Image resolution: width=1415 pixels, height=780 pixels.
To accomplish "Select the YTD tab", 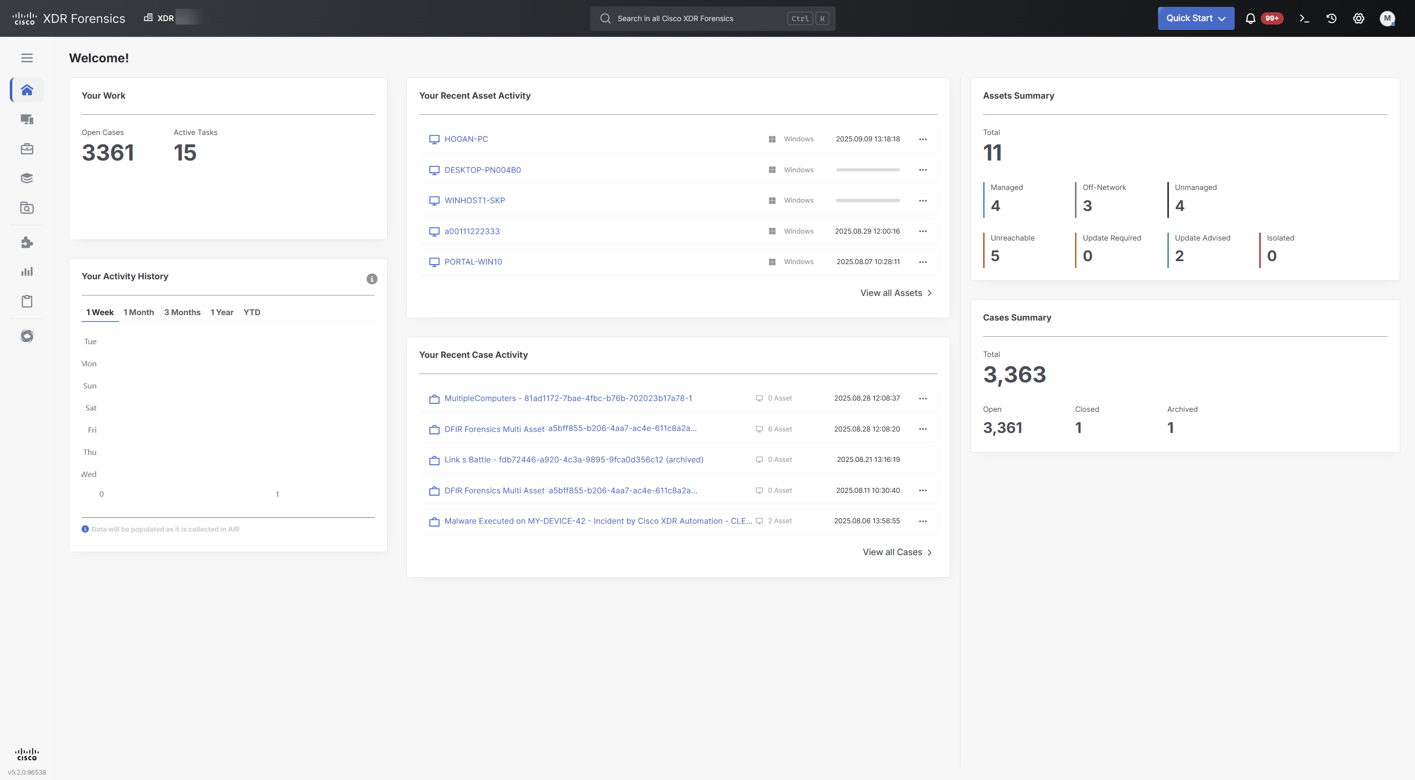I will (x=252, y=312).
